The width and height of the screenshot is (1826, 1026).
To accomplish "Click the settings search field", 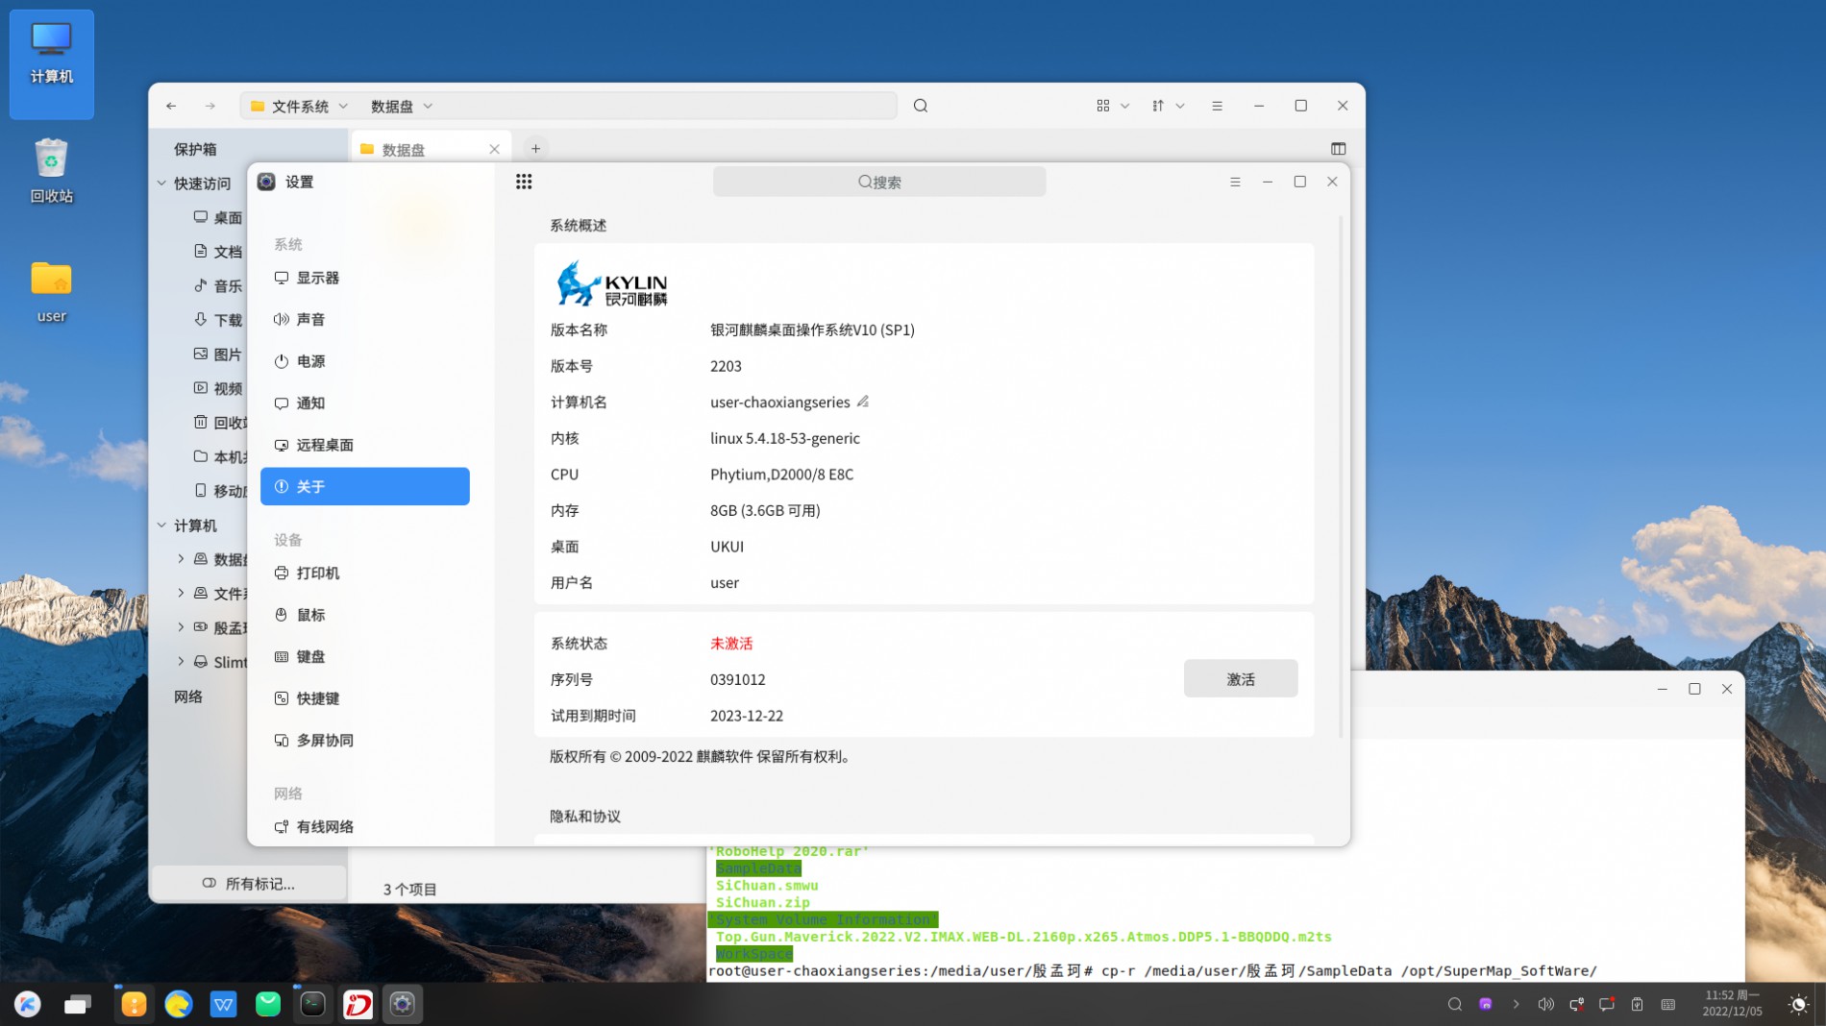I will click(x=878, y=182).
